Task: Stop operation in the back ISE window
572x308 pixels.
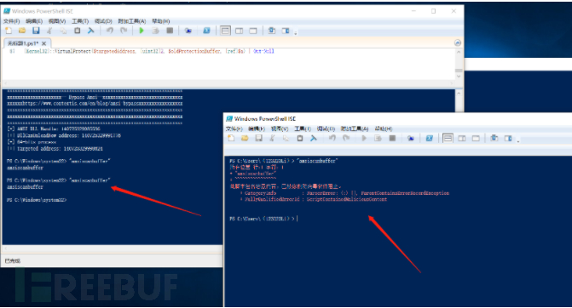Action: (170, 31)
